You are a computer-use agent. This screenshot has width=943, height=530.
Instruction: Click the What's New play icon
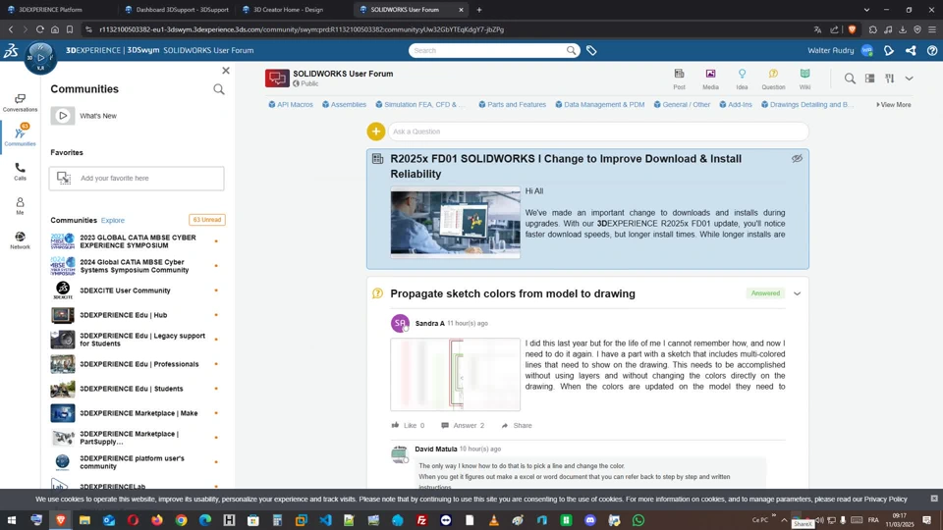pos(63,116)
